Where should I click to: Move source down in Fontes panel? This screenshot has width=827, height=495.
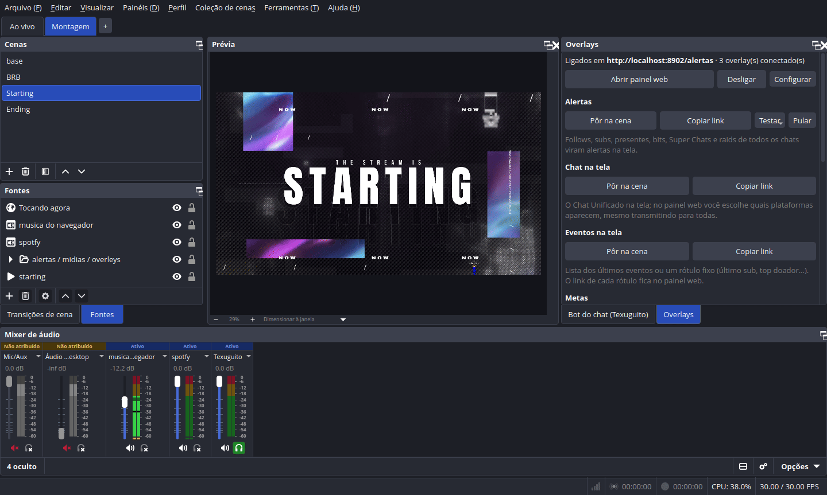[82, 296]
